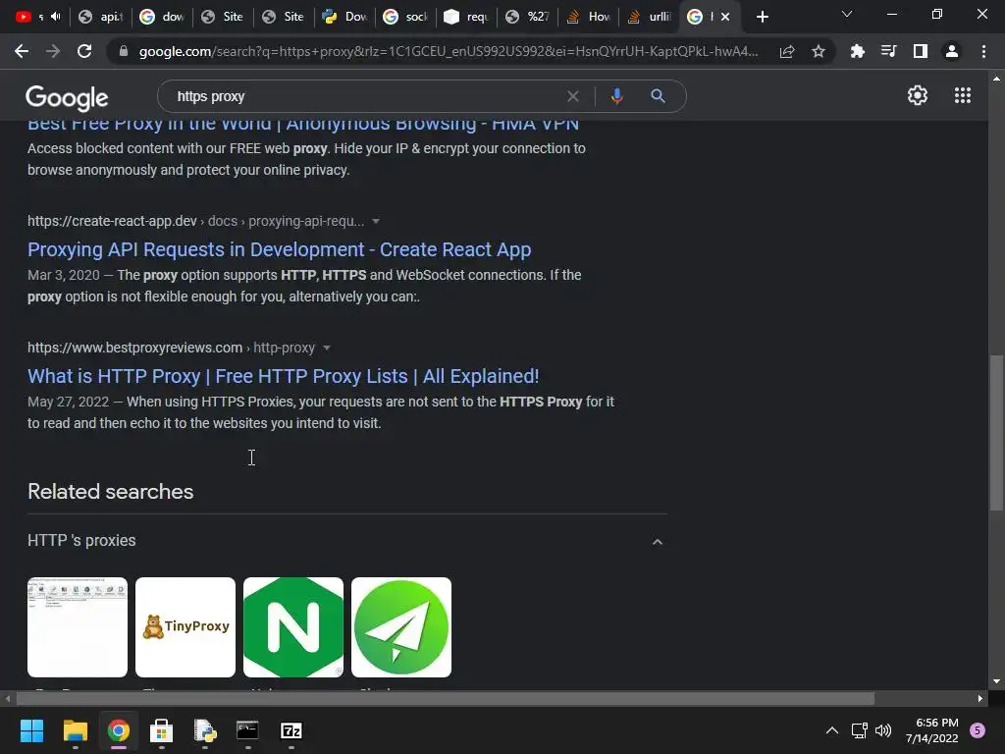
Task: Start voice search with microphone
Action: pos(616,96)
